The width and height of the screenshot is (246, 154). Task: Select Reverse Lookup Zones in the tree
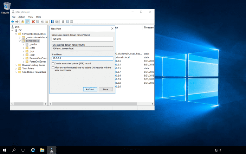[x=34, y=65]
